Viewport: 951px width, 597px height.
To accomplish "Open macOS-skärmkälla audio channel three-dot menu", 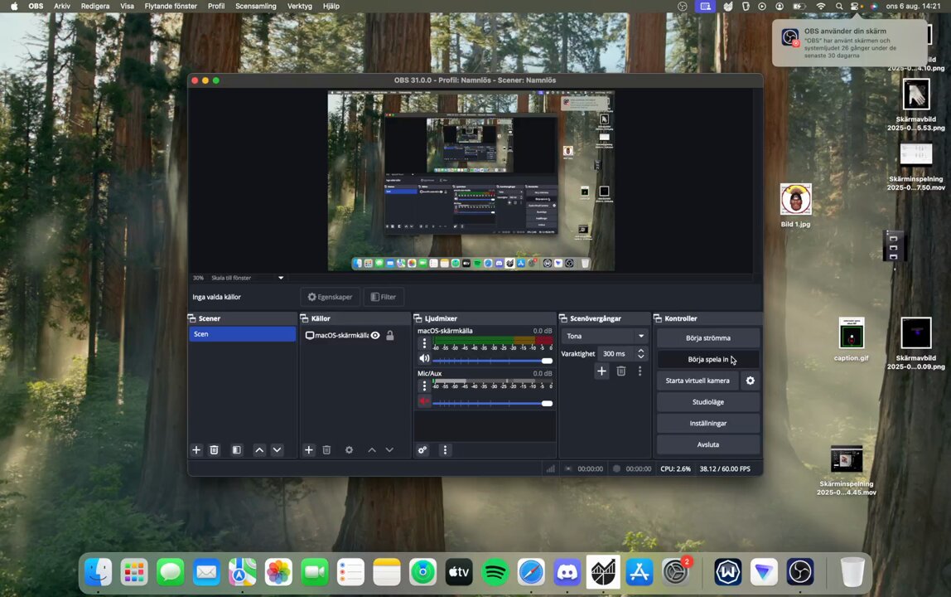I will click(x=424, y=344).
